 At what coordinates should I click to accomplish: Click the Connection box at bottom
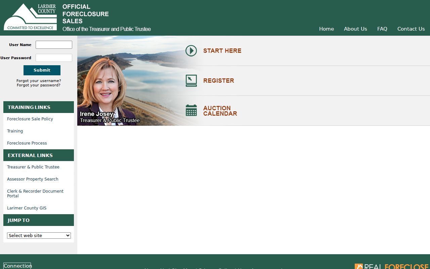(x=17, y=266)
